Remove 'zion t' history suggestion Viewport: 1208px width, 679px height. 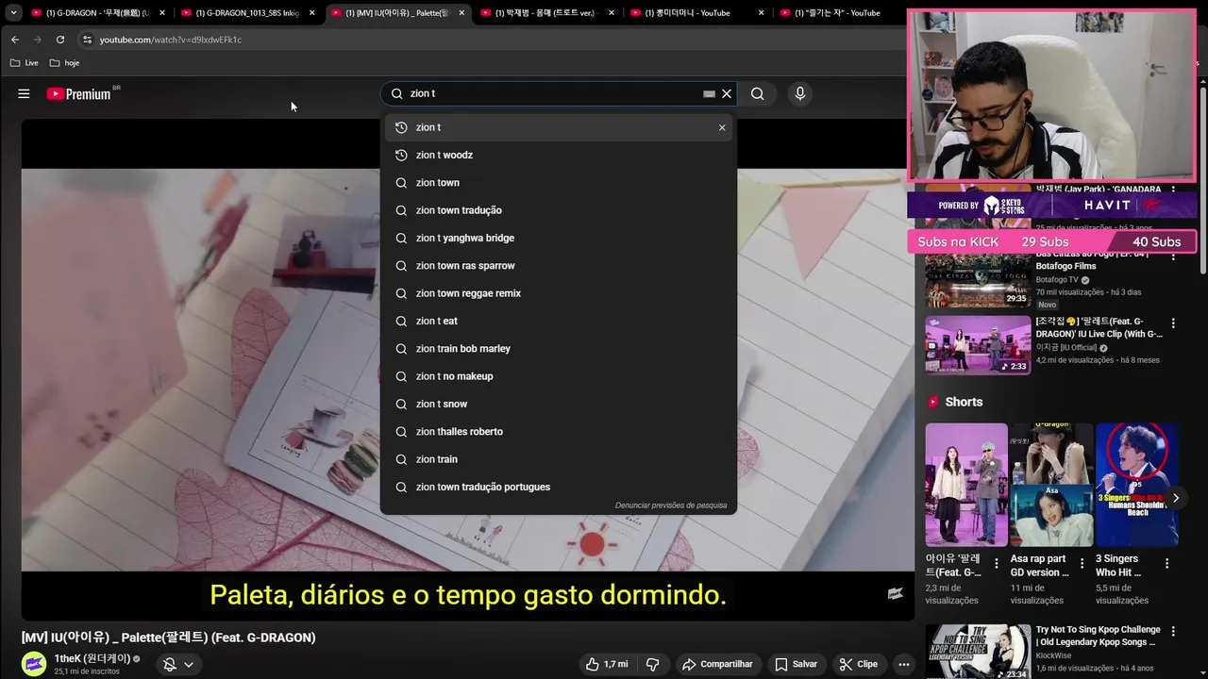pos(722,127)
